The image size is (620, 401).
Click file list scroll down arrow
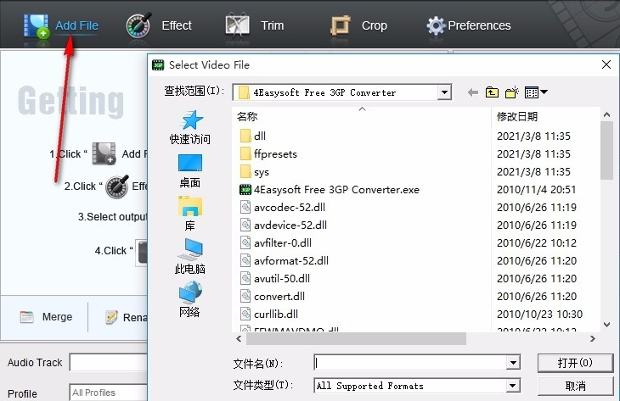[x=606, y=325]
